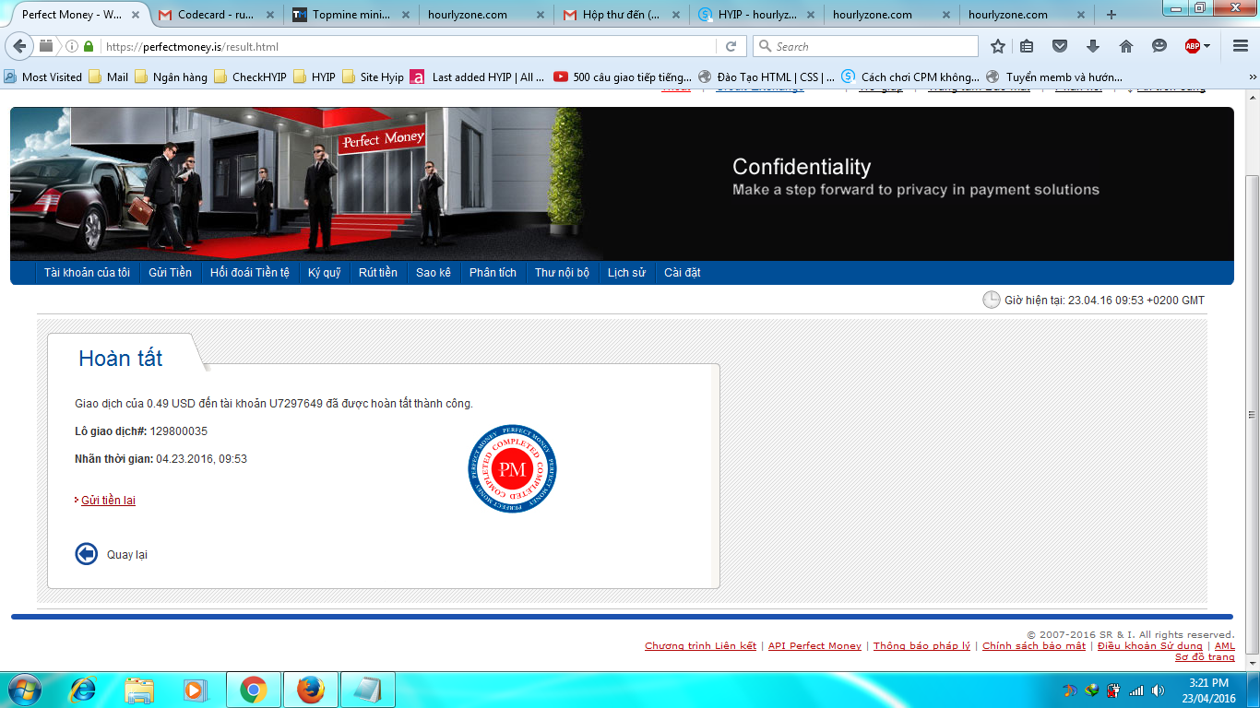
Task: Open the Tài khoản của tôi menu
Action: (87, 273)
